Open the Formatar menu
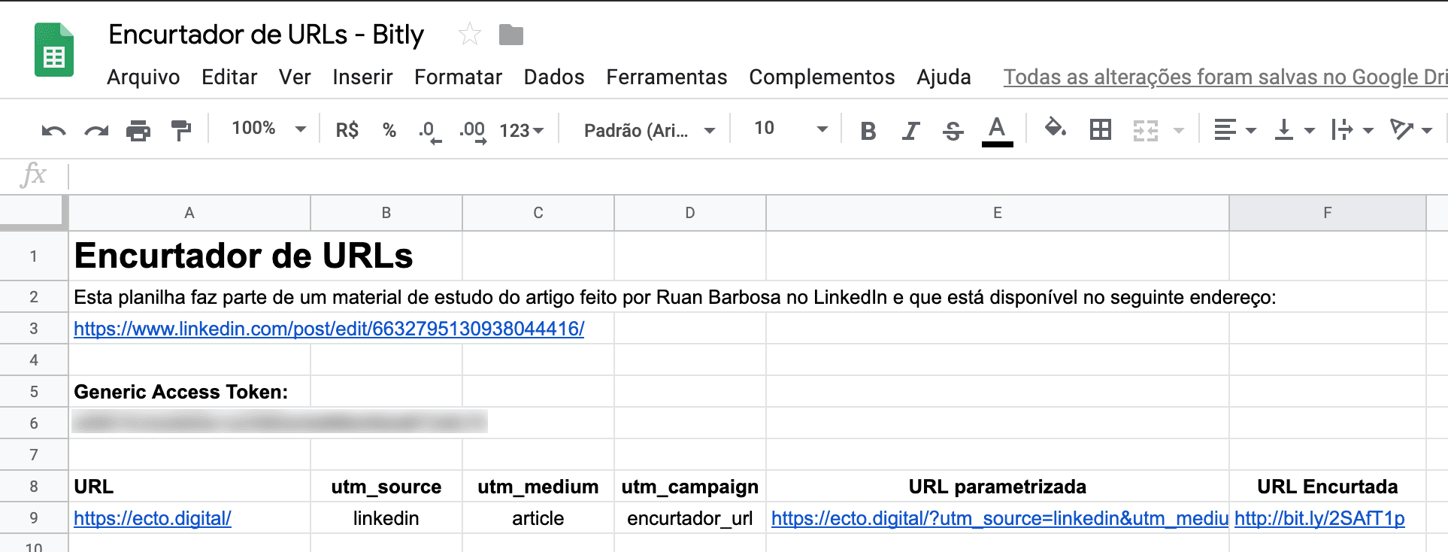 tap(458, 77)
